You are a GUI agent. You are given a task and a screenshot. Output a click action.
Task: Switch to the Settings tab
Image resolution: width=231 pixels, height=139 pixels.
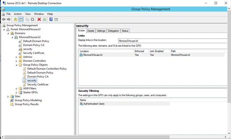click(101, 31)
